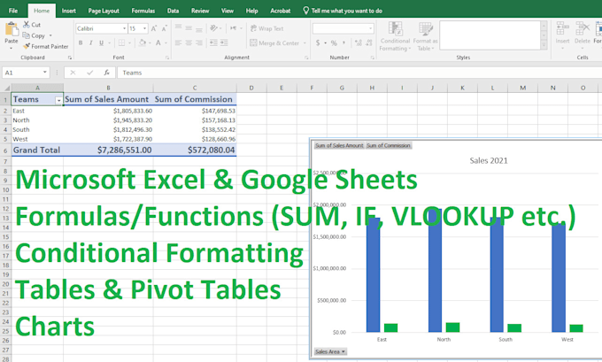602x362 pixels.
Task: Select row 6 header
Action: click(x=5, y=150)
